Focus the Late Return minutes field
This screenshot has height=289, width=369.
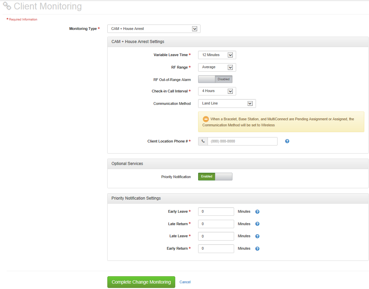click(x=216, y=224)
